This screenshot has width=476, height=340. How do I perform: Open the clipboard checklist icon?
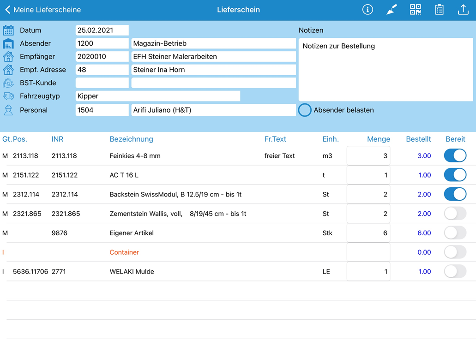point(439,10)
